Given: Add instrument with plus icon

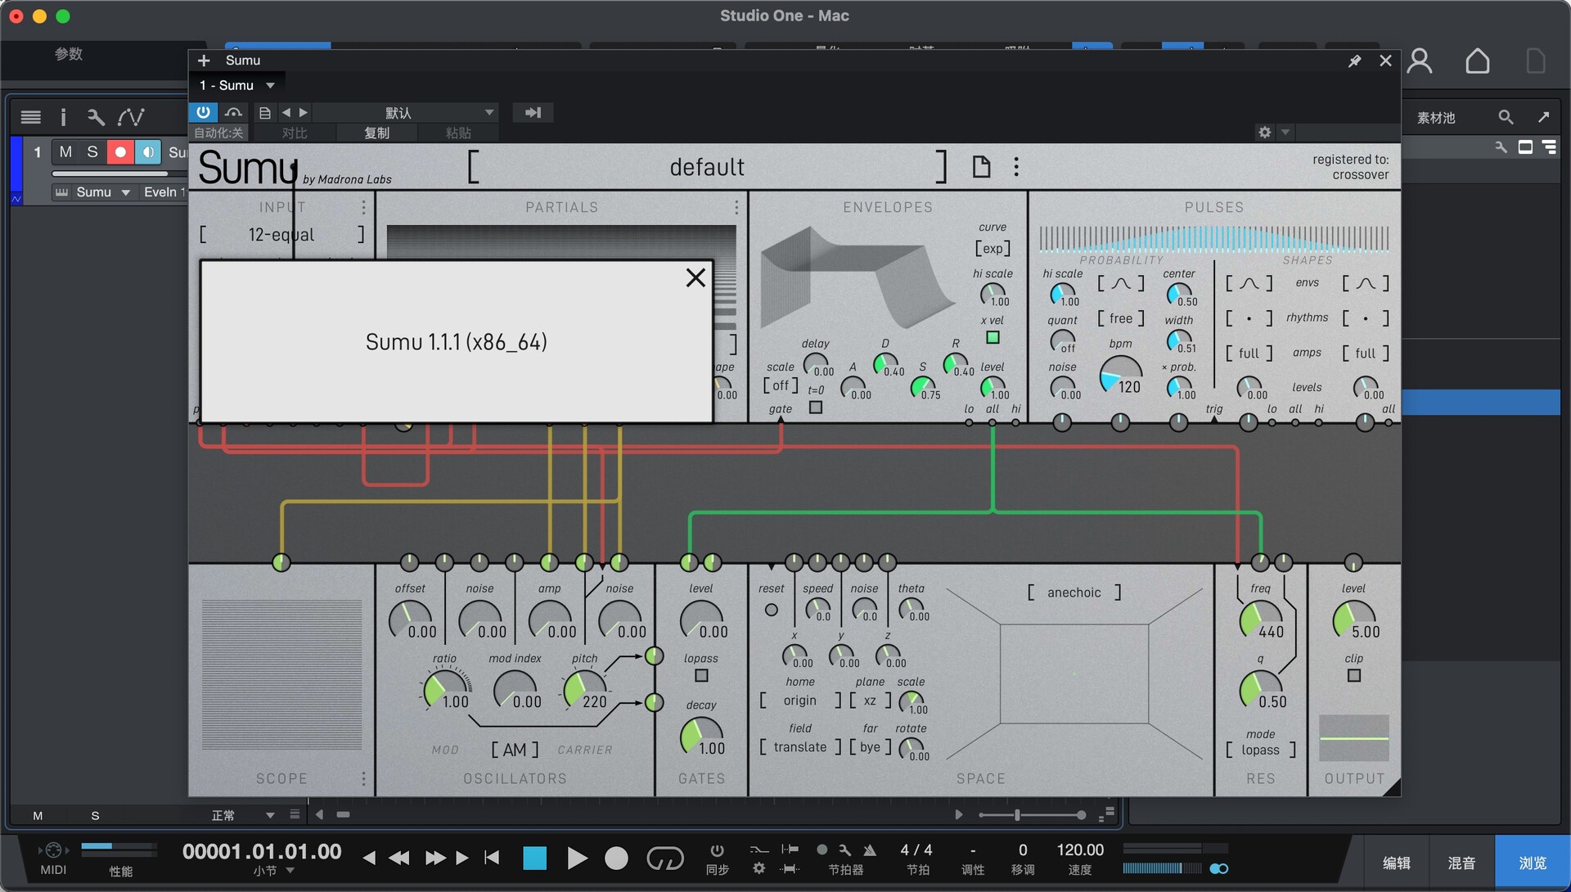Looking at the screenshot, I should pos(204,61).
